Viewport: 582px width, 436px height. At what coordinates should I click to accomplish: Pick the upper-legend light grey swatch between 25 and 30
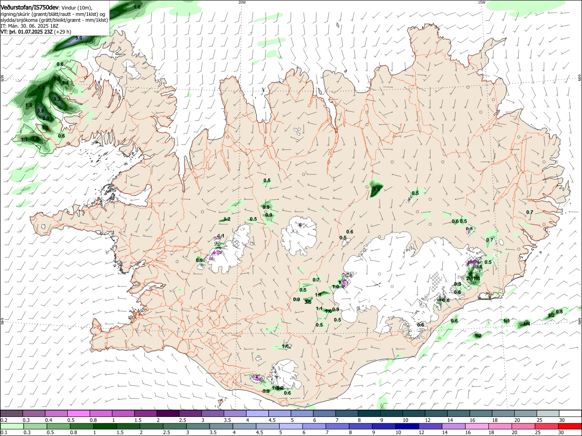tap(548, 414)
